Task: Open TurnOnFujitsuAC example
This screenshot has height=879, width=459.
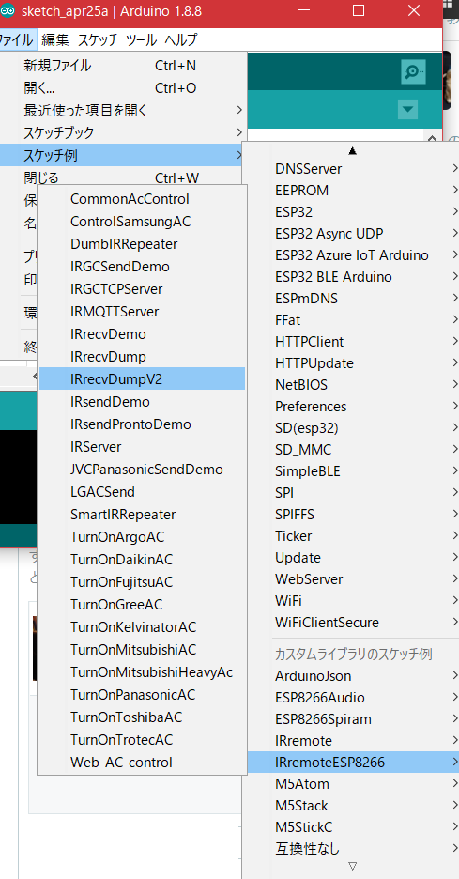Action: pos(142,582)
